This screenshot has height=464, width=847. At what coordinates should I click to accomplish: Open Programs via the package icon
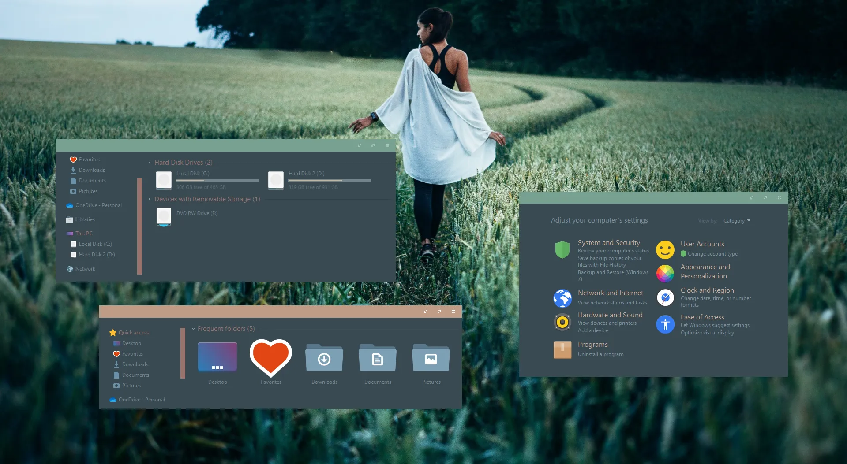(562, 349)
